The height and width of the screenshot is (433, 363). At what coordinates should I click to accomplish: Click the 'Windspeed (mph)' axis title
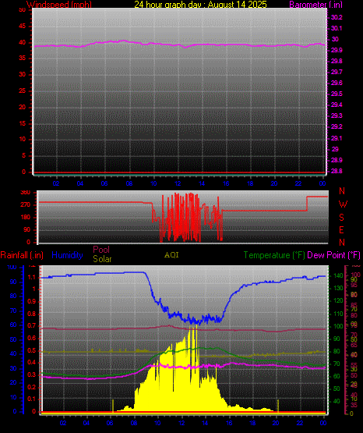[x=59, y=4]
